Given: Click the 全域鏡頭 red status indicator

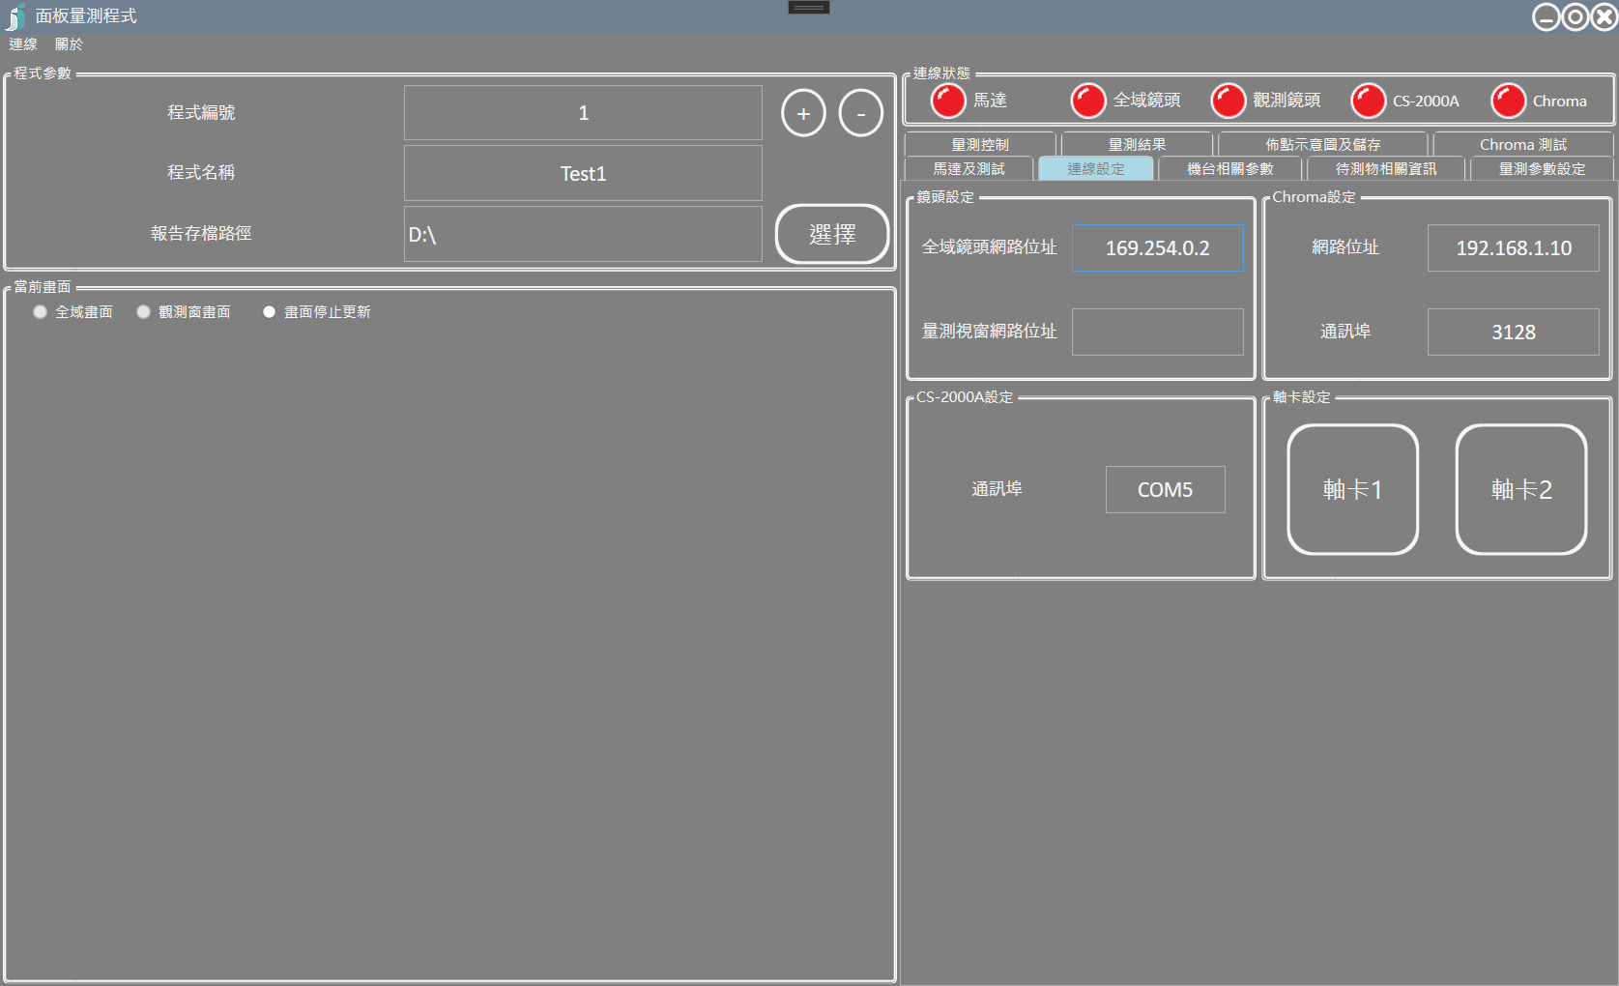Looking at the screenshot, I should pos(1088,101).
